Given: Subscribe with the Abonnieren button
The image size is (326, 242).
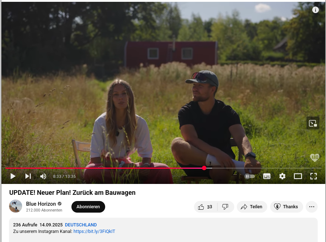Looking at the screenshot, I should click(88, 207).
